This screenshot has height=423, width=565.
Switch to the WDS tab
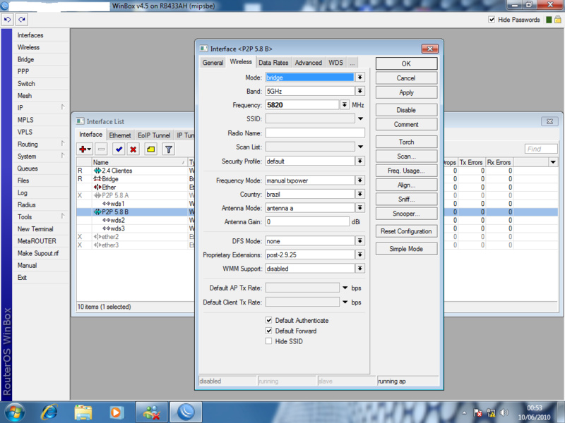(336, 63)
